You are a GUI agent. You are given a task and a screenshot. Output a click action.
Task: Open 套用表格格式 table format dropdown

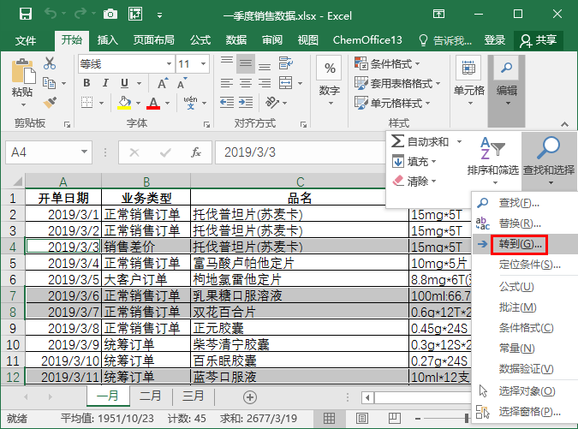[397, 83]
